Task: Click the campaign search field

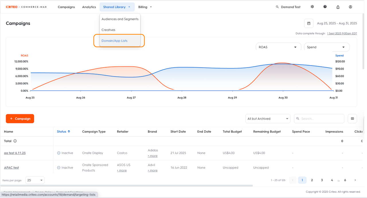Action: pyautogui.click(x=321, y=119)
